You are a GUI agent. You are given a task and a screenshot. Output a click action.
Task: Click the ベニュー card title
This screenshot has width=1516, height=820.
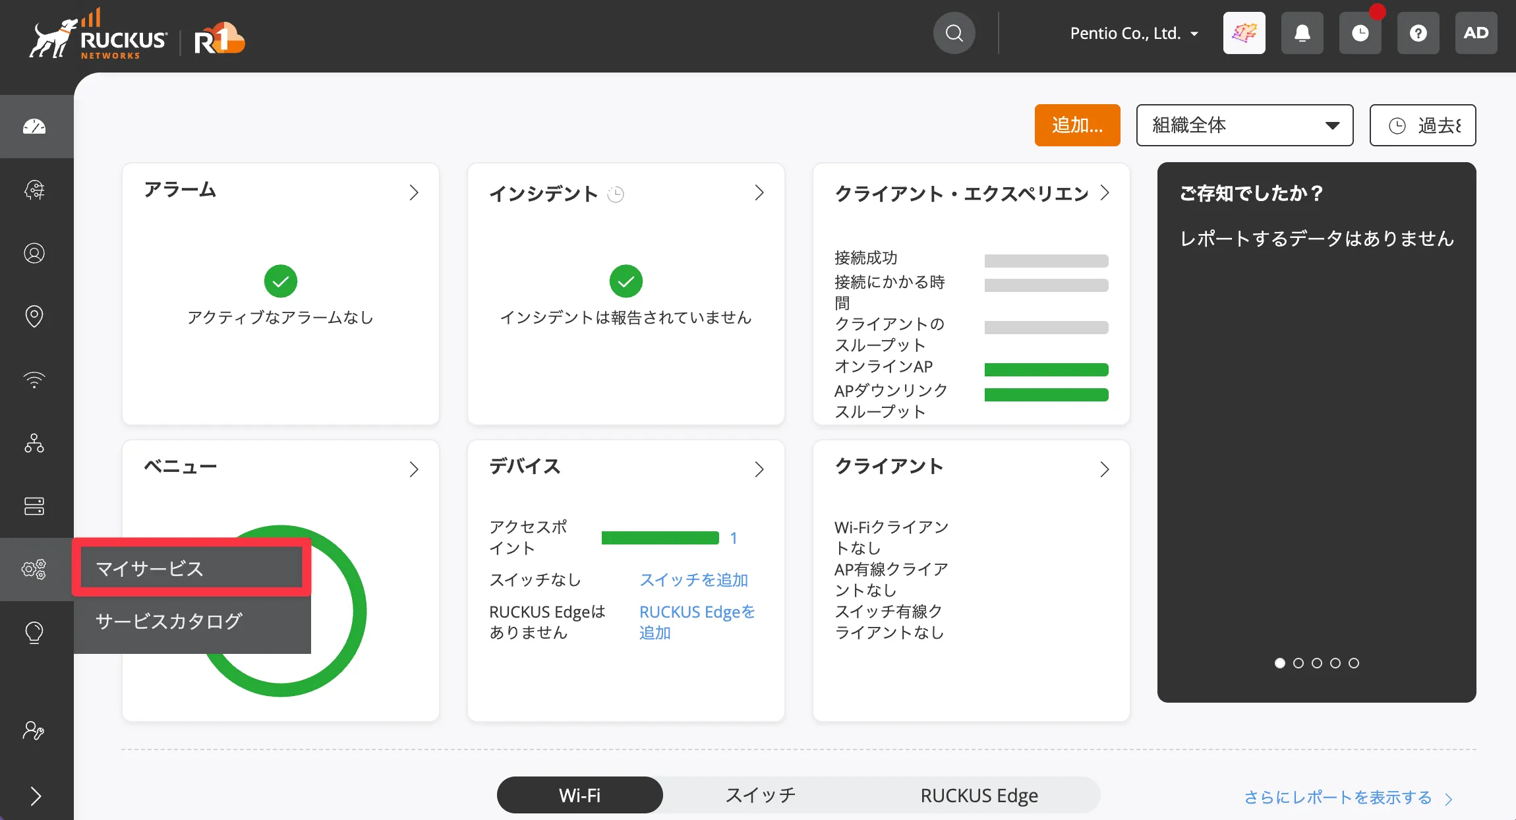[180, 467]
